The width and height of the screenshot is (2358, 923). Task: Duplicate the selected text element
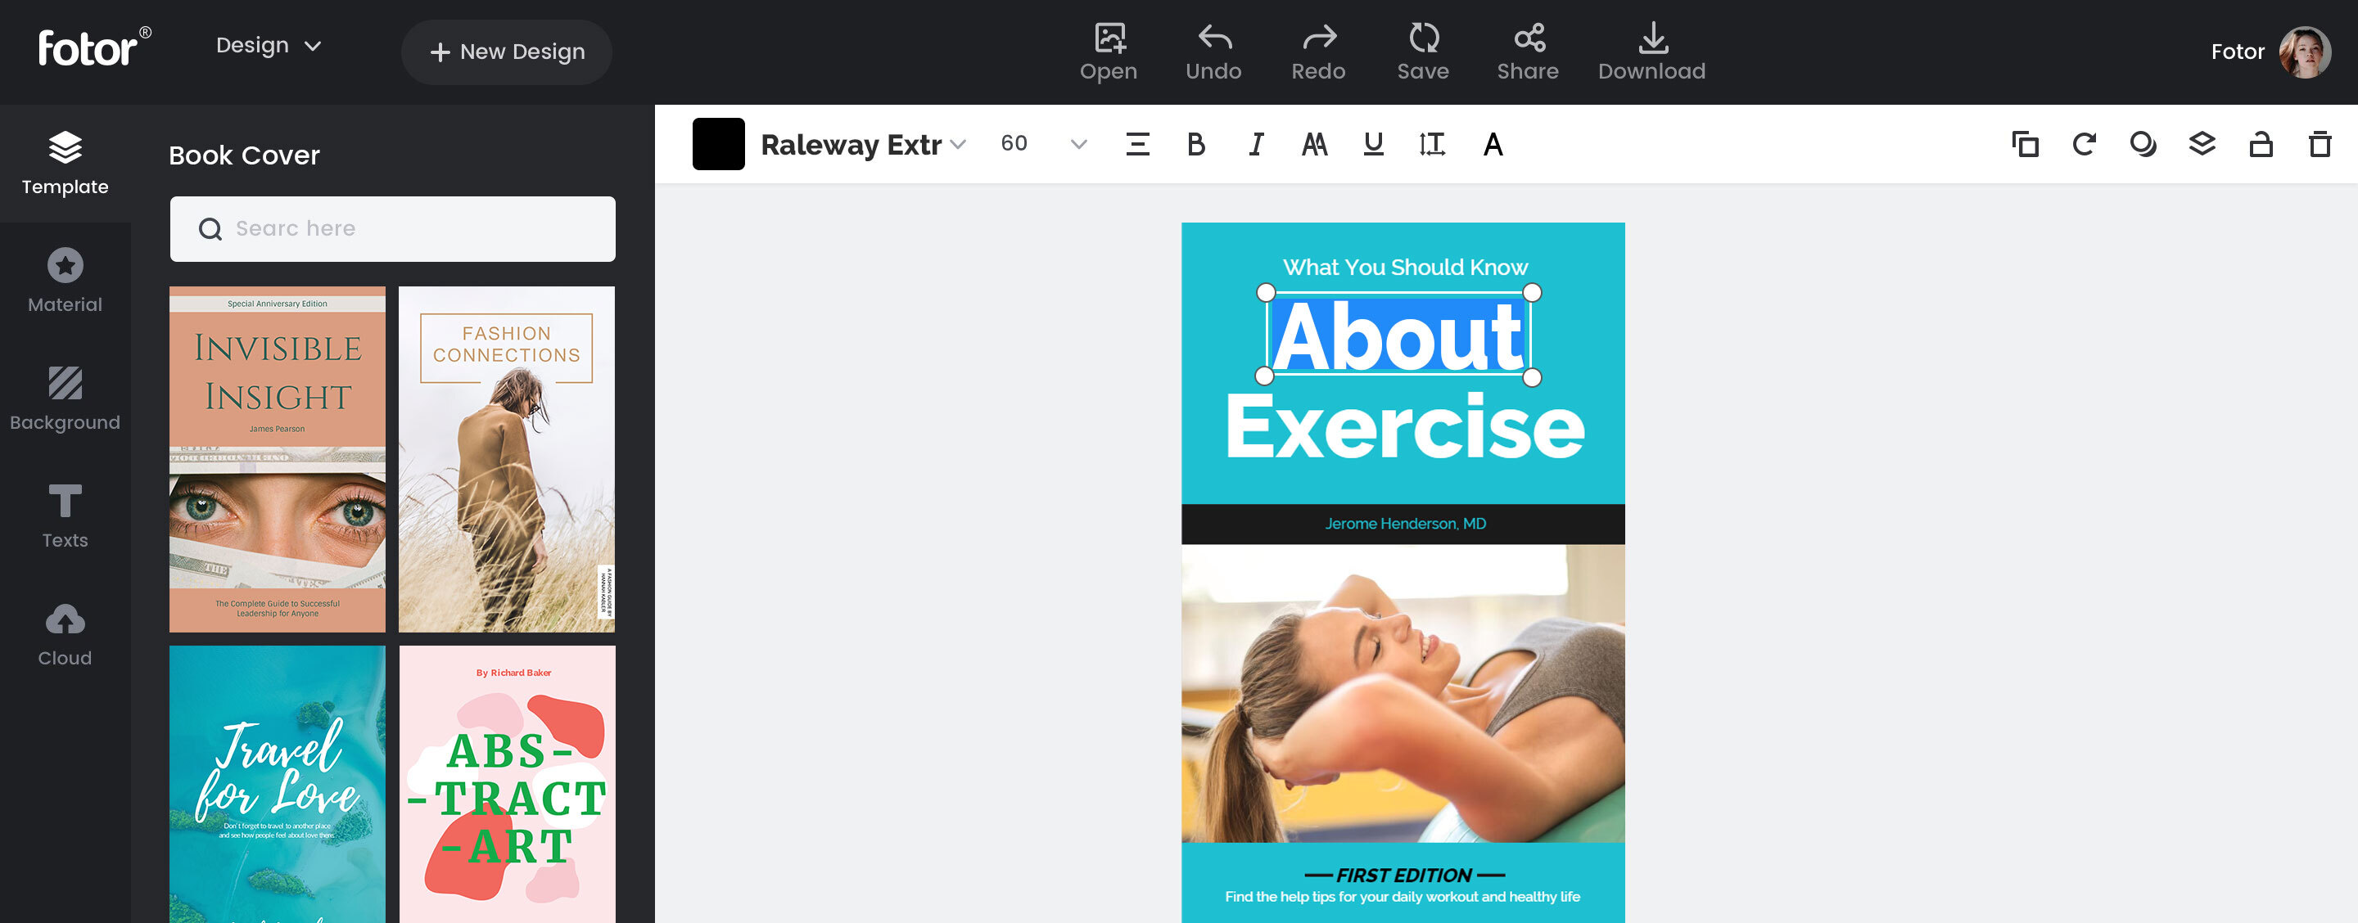pos(2024,145)
